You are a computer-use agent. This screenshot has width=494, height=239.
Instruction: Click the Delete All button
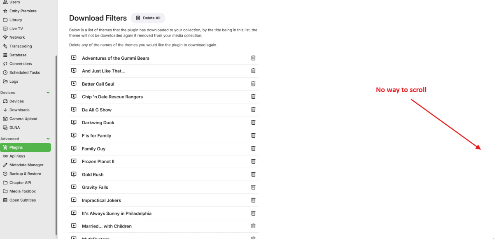148,18
